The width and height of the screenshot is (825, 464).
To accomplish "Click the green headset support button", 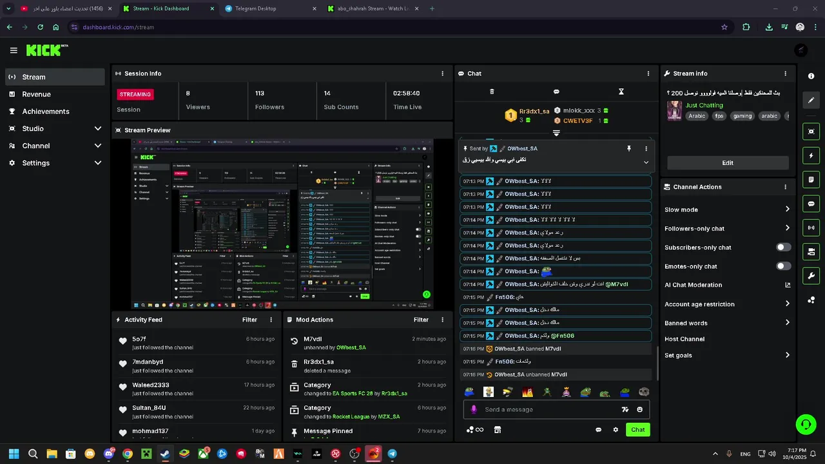I will click(806, 424).
